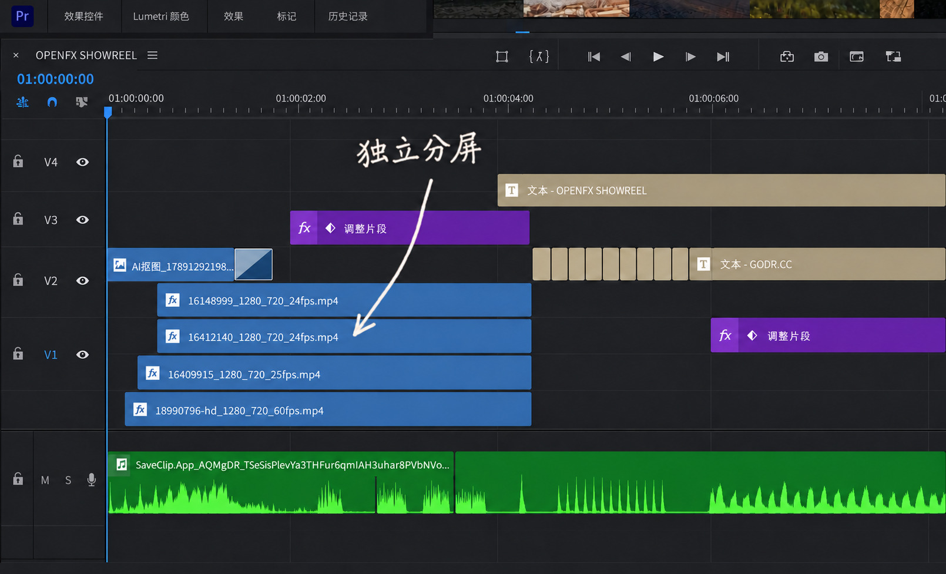This screenshot has height=574, width=946.
Task: Step back one frame
Action: pos(626,56)
